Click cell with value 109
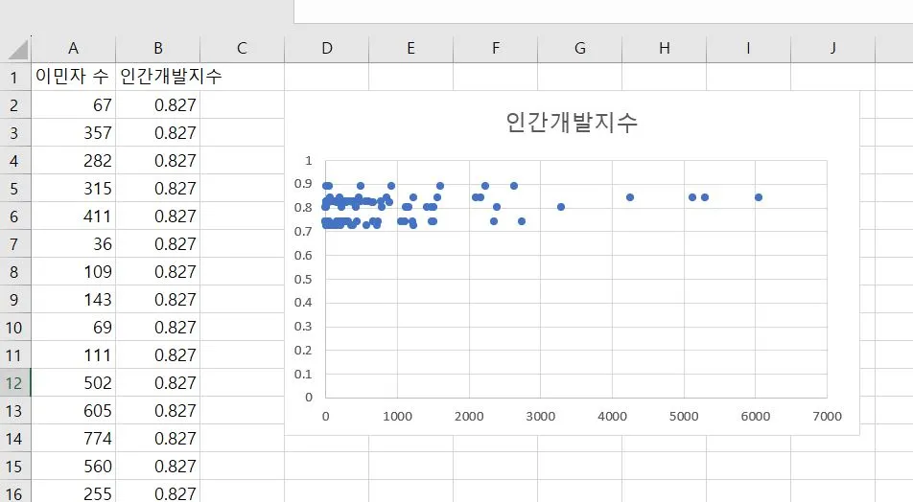913x502 pixels. click(73, 272)
